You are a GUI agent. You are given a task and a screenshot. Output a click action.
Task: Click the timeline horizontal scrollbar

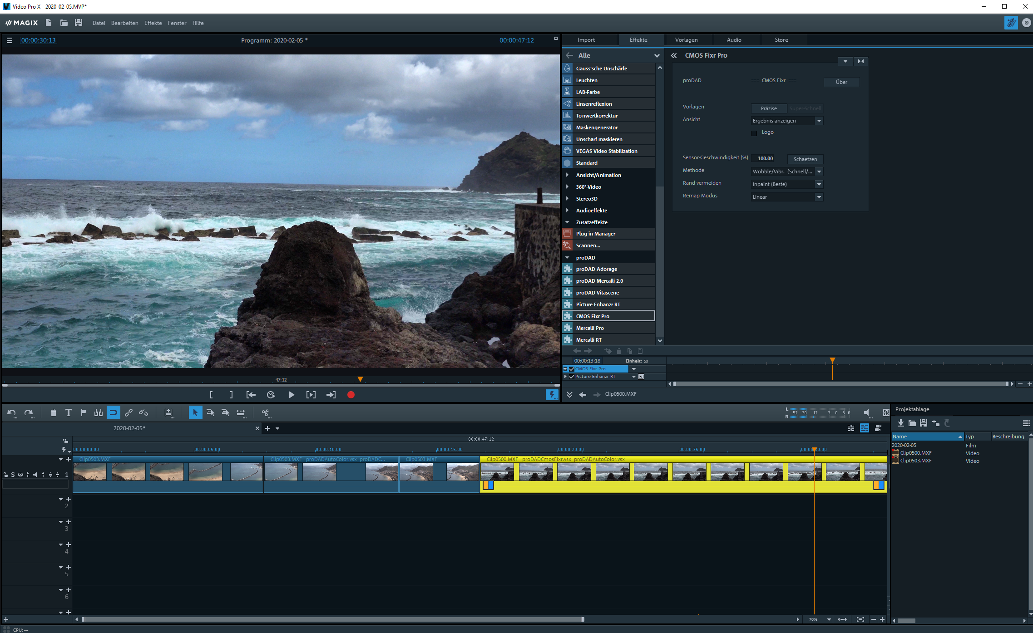333,619
